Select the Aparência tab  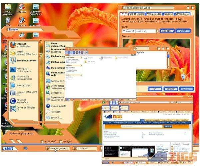click(x=168, y=14)
